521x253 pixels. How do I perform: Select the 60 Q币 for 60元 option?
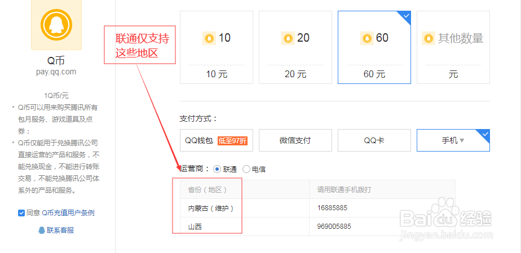(x=374, y=47)
